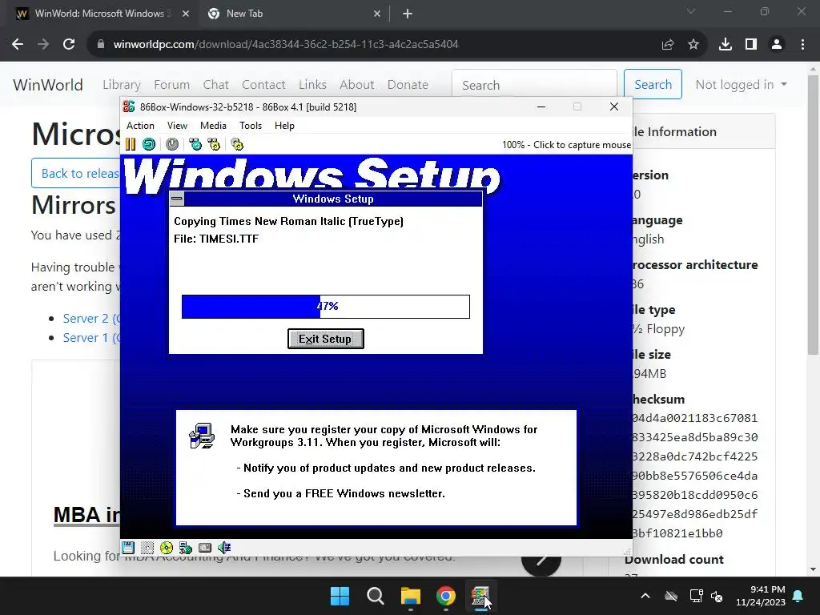Viewport: 820px width, 615px height.
Task: Click the CD-ROM drive status icon
Action: [167, 548]
